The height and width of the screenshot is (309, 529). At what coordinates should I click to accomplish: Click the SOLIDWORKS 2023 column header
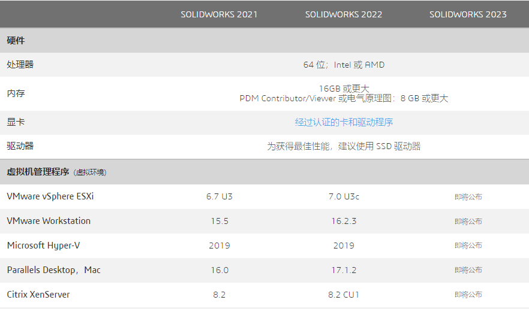point(468,14)
